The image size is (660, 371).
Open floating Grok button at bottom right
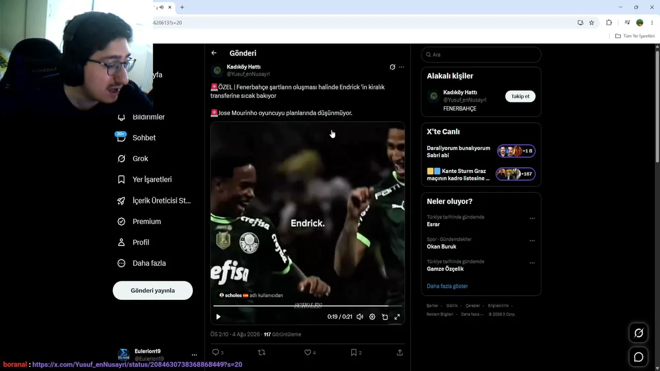(638, 333)
